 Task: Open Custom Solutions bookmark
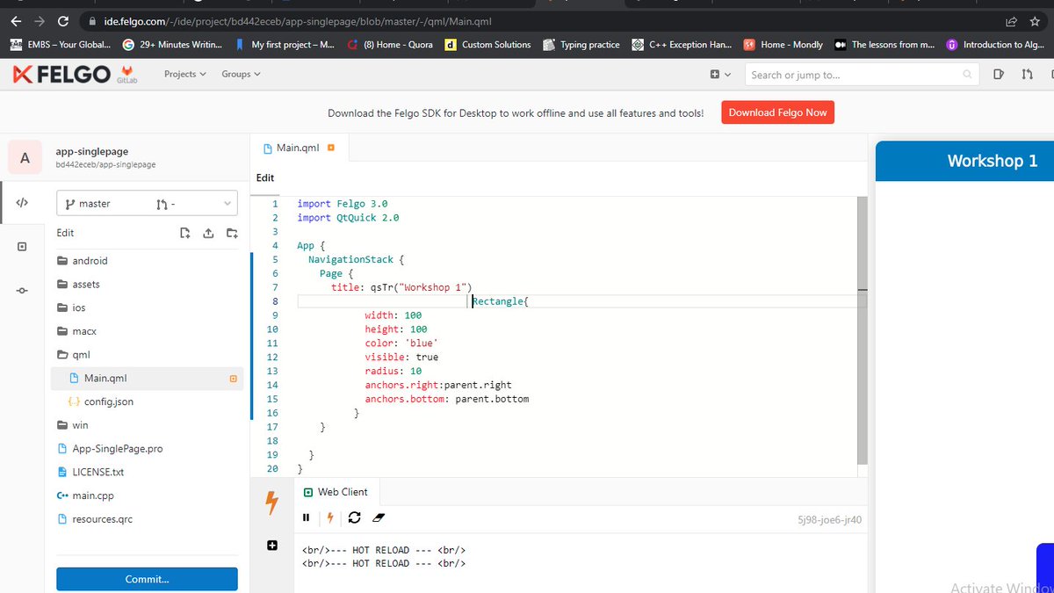pos(487,45)
